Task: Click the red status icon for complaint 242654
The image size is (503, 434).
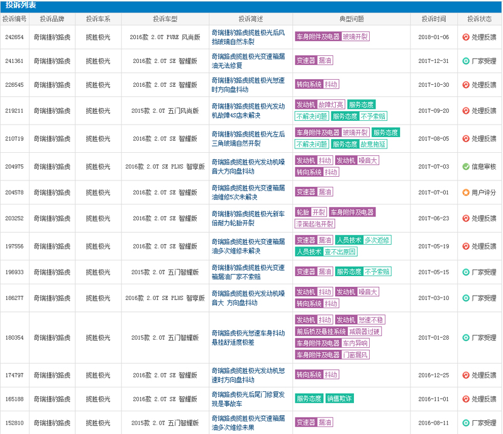Action: [466, 37]
